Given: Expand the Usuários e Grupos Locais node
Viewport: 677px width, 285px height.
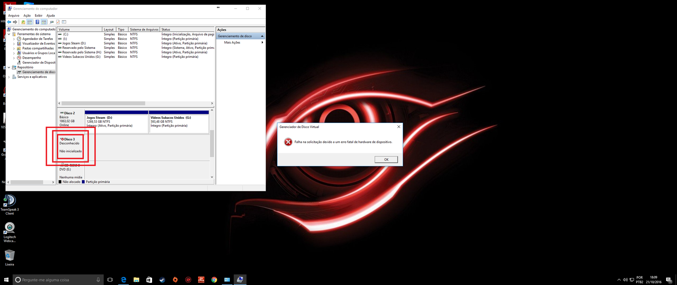Looking at the screenshot, I should 14,53.
